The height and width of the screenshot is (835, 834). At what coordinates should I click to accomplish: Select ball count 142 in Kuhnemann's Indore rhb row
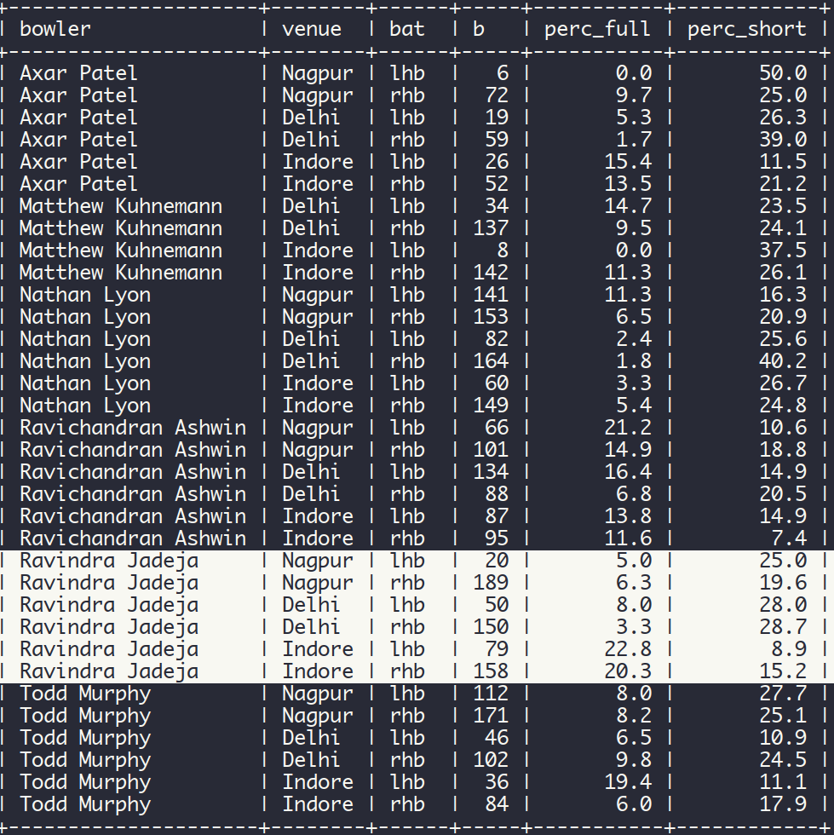click(x=491, y=273)
